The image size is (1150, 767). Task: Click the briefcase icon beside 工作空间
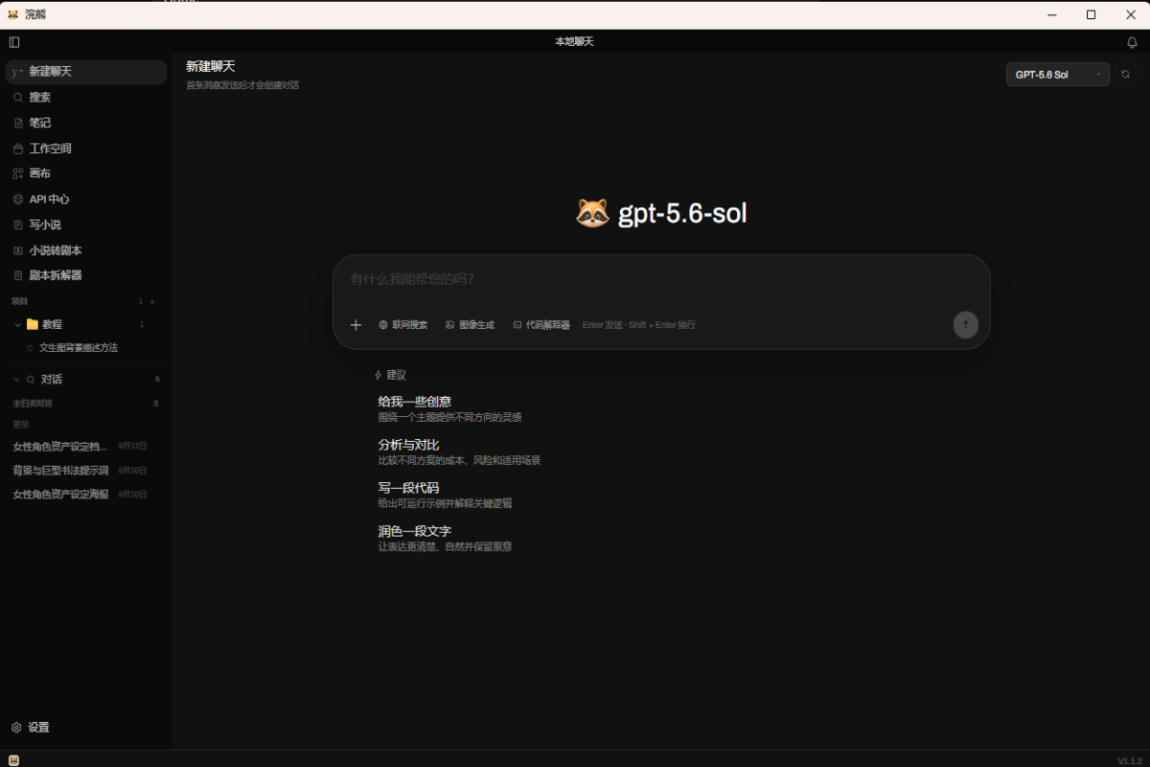[18, 149]
